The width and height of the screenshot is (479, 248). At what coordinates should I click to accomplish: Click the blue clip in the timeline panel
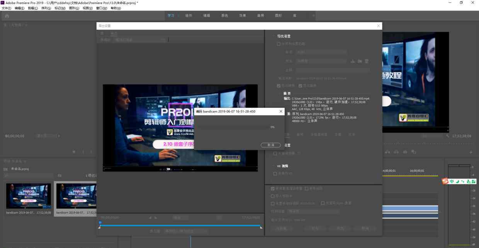410,209
